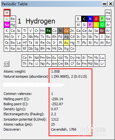Screen dimensions: 115x140
Task: Pick Tungsten (W) element
Action: coord(37,43)
